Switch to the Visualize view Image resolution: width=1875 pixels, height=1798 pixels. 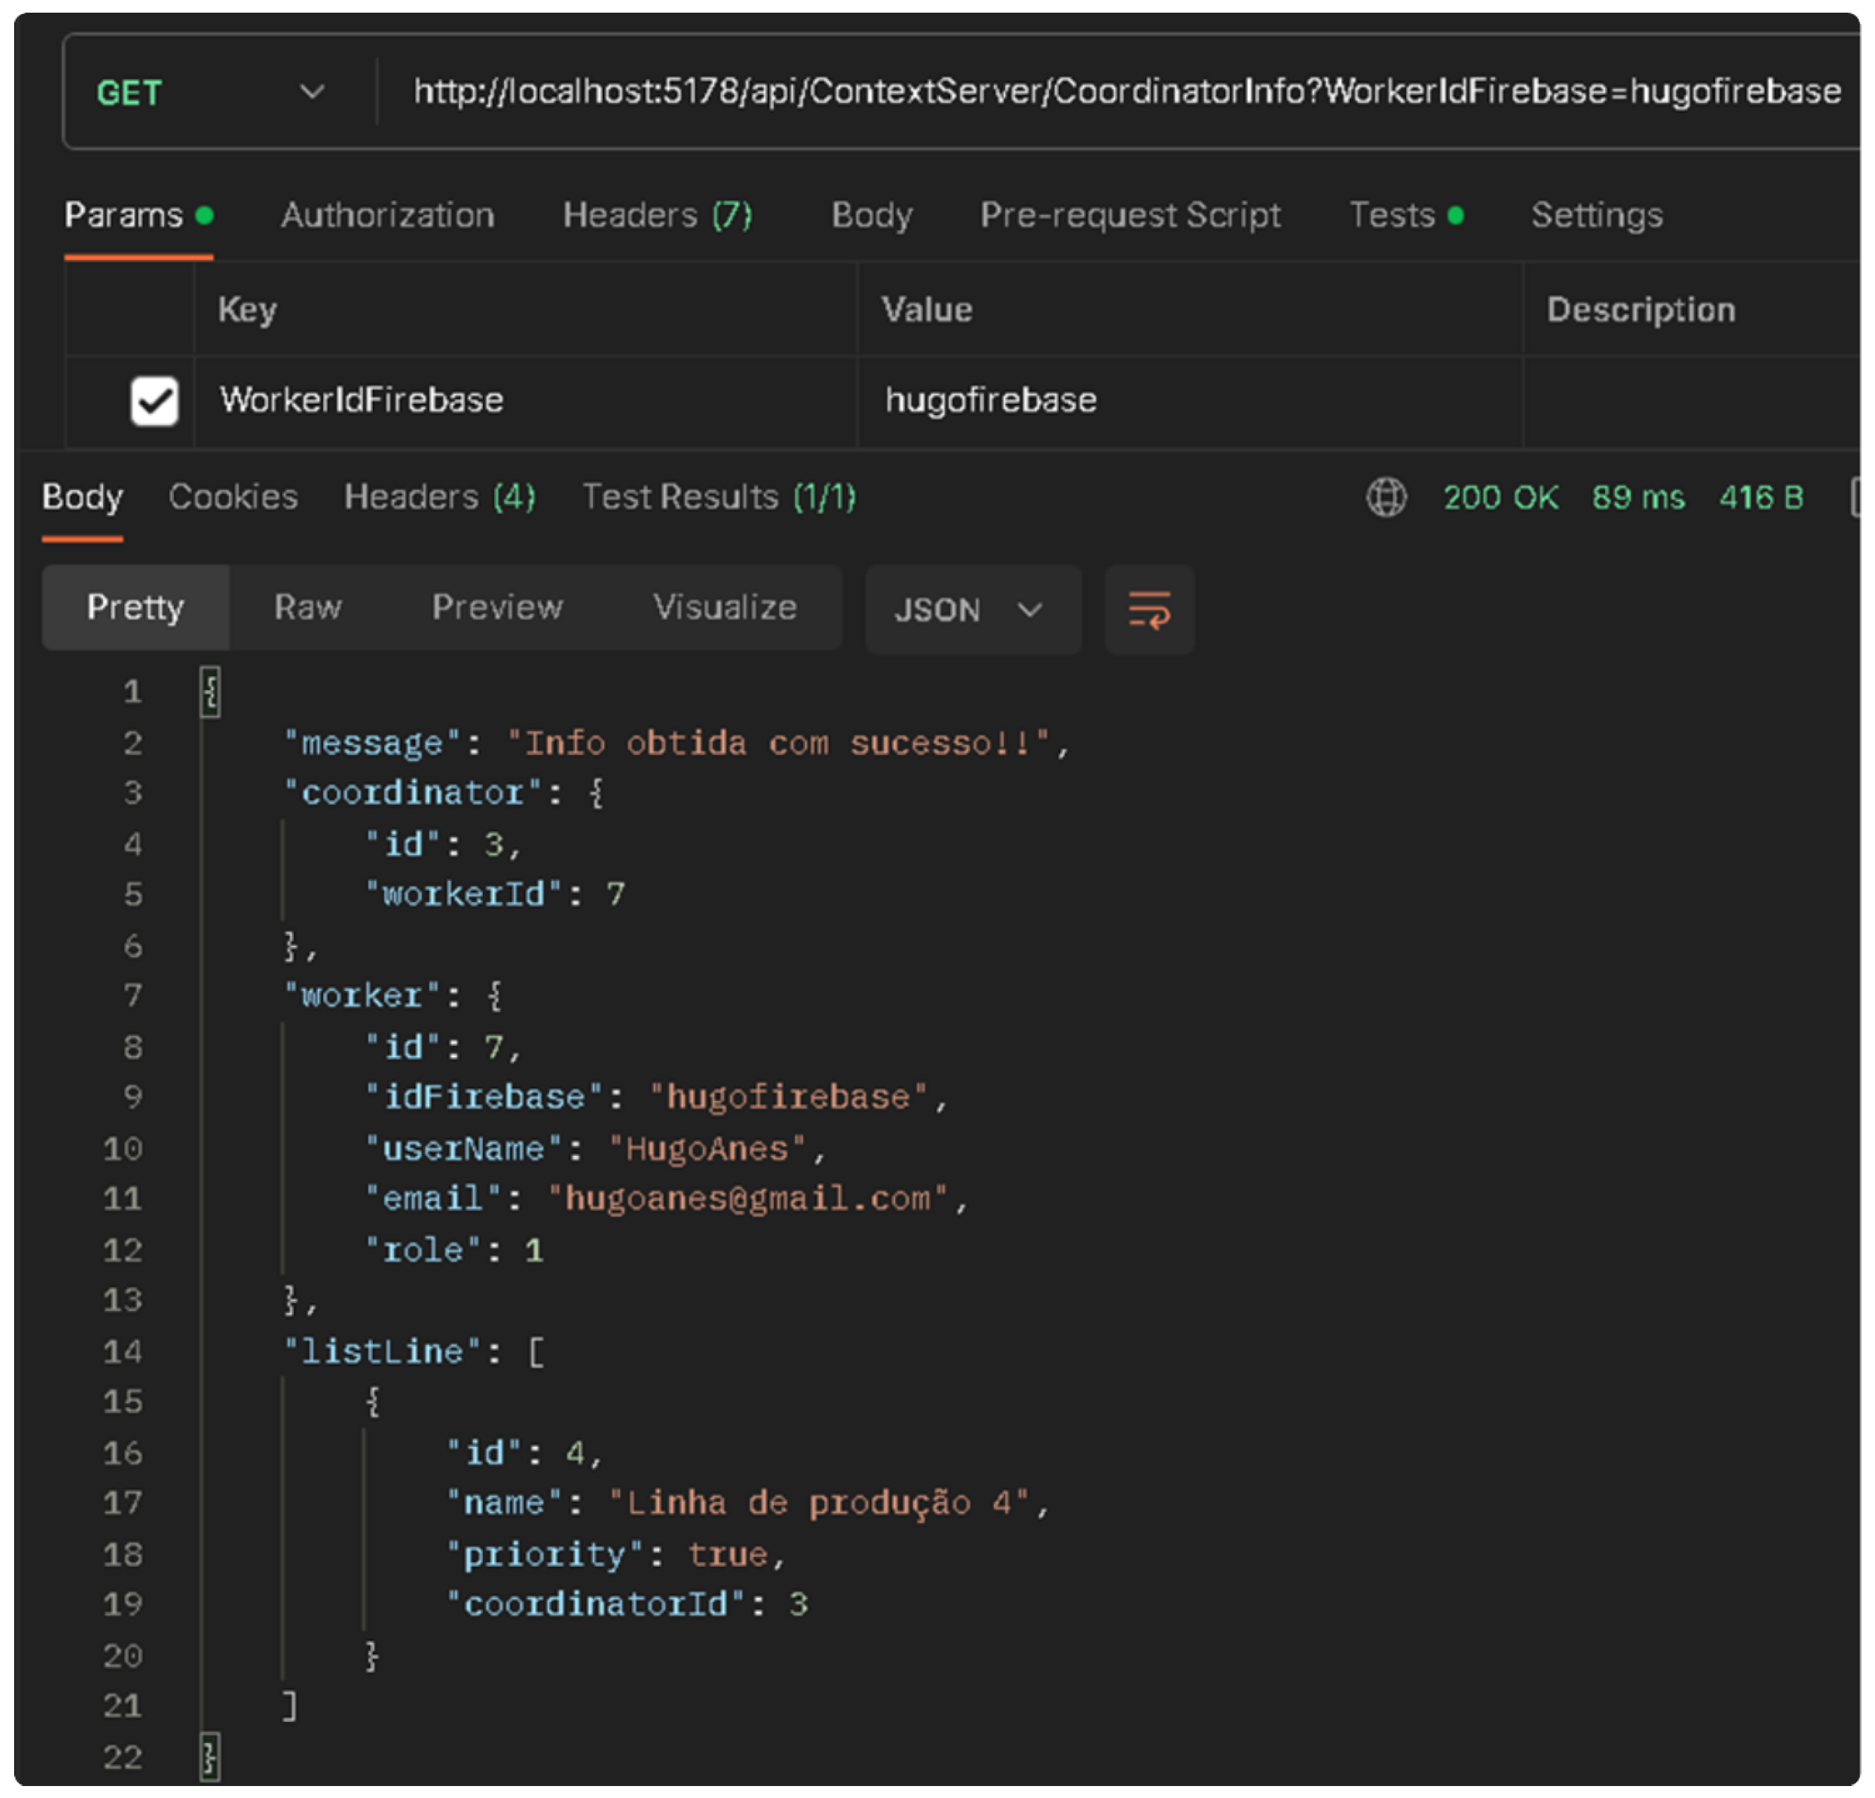coord(724,608)
